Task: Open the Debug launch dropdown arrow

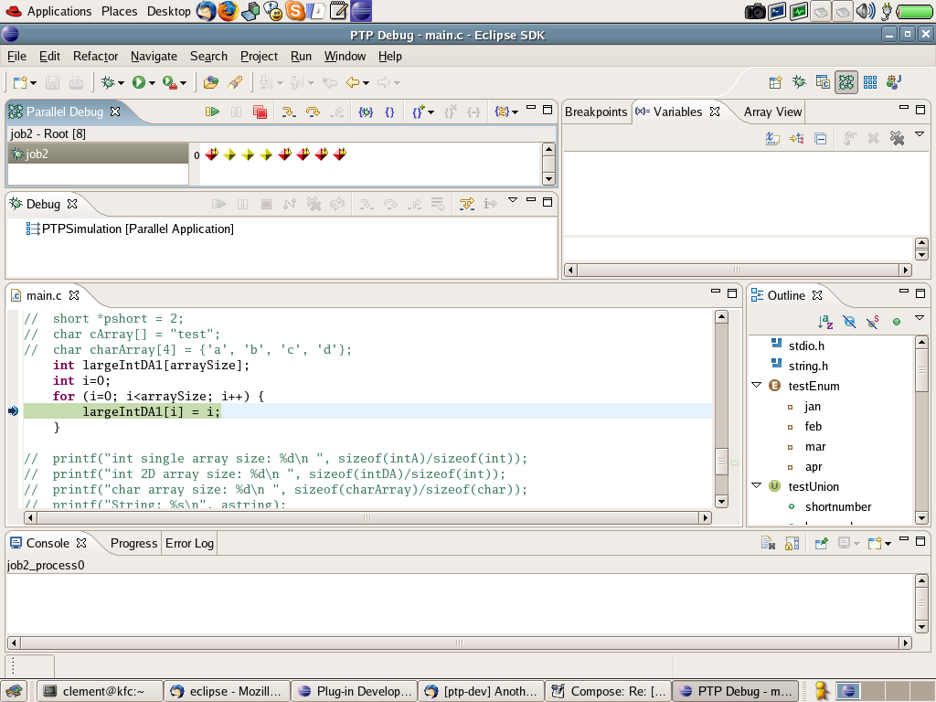Action: [122, 83]
